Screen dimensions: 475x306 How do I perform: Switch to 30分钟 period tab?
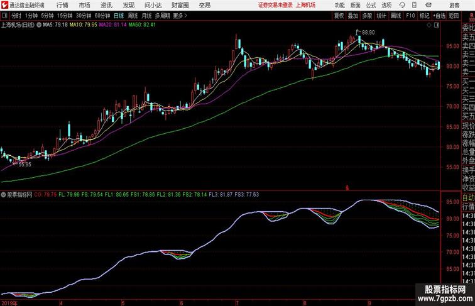click(84, 16)
